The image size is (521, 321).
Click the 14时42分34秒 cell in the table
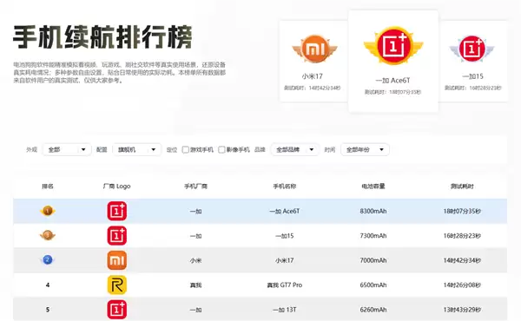462,260
